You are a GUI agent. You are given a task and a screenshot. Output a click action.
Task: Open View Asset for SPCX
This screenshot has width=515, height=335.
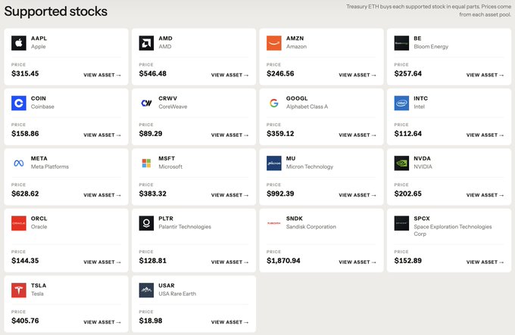(x=485, y=262)
